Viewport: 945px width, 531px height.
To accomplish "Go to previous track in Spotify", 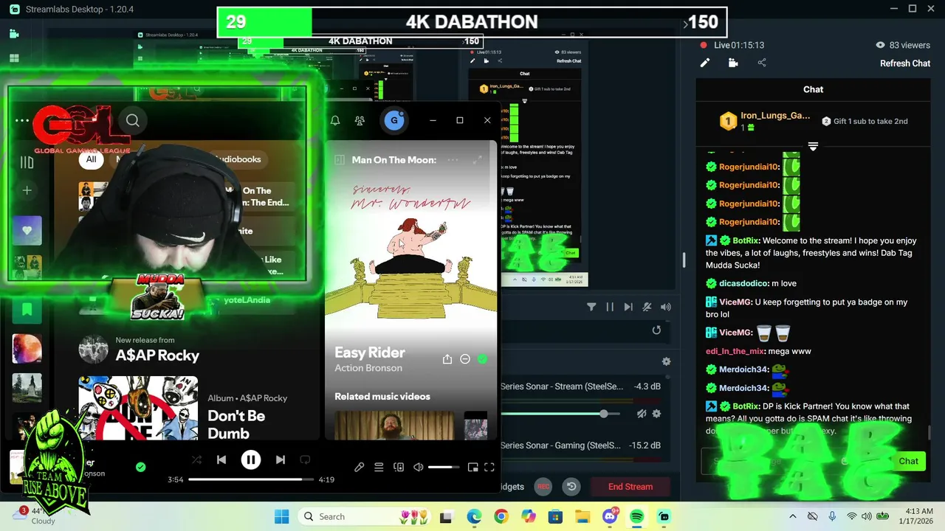I will point(221,460).
